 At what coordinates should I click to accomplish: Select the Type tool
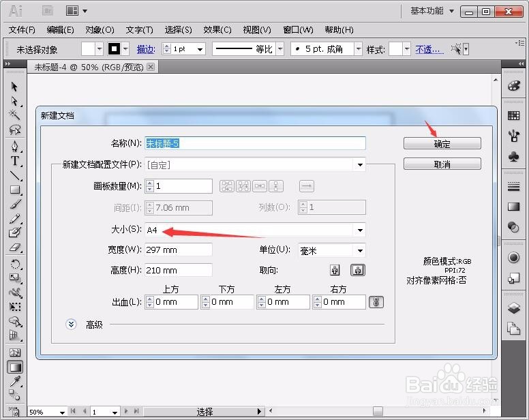pyautogui.click(x=14, y=161)
